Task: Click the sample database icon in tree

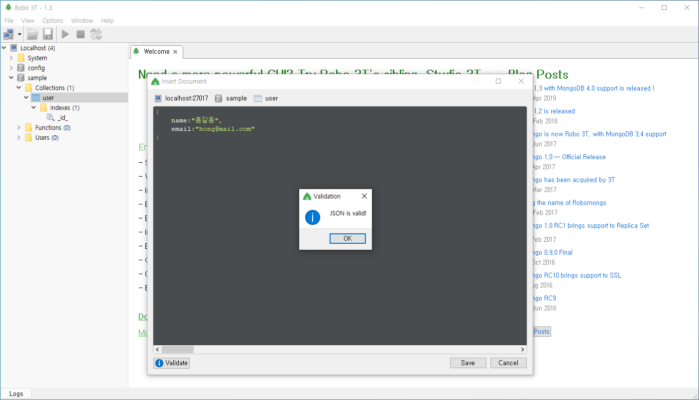Action: pos(21,78)
